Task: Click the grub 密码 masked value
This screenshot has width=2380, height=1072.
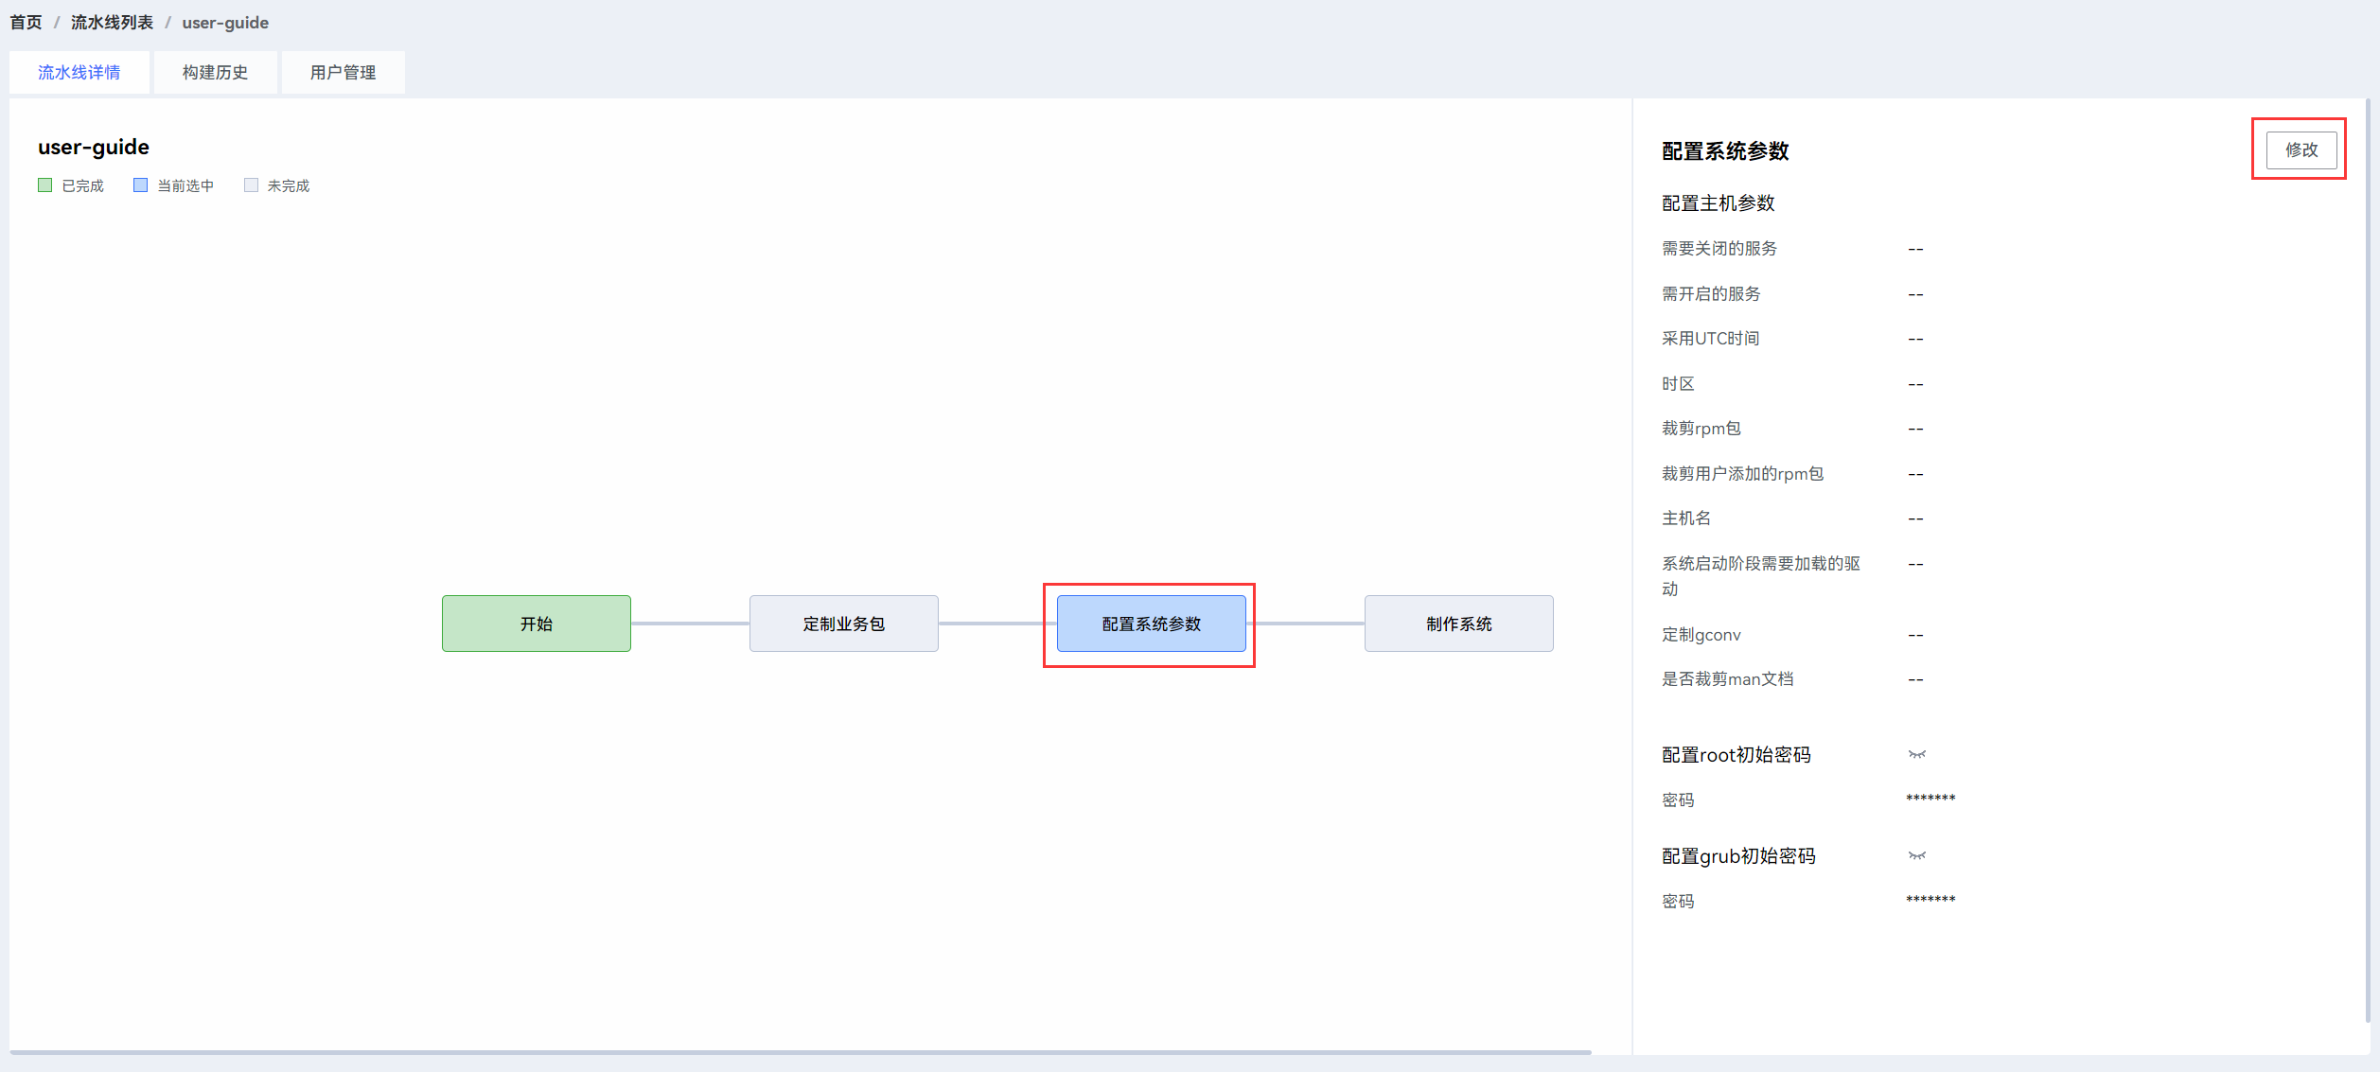Action: [1930, 901]
